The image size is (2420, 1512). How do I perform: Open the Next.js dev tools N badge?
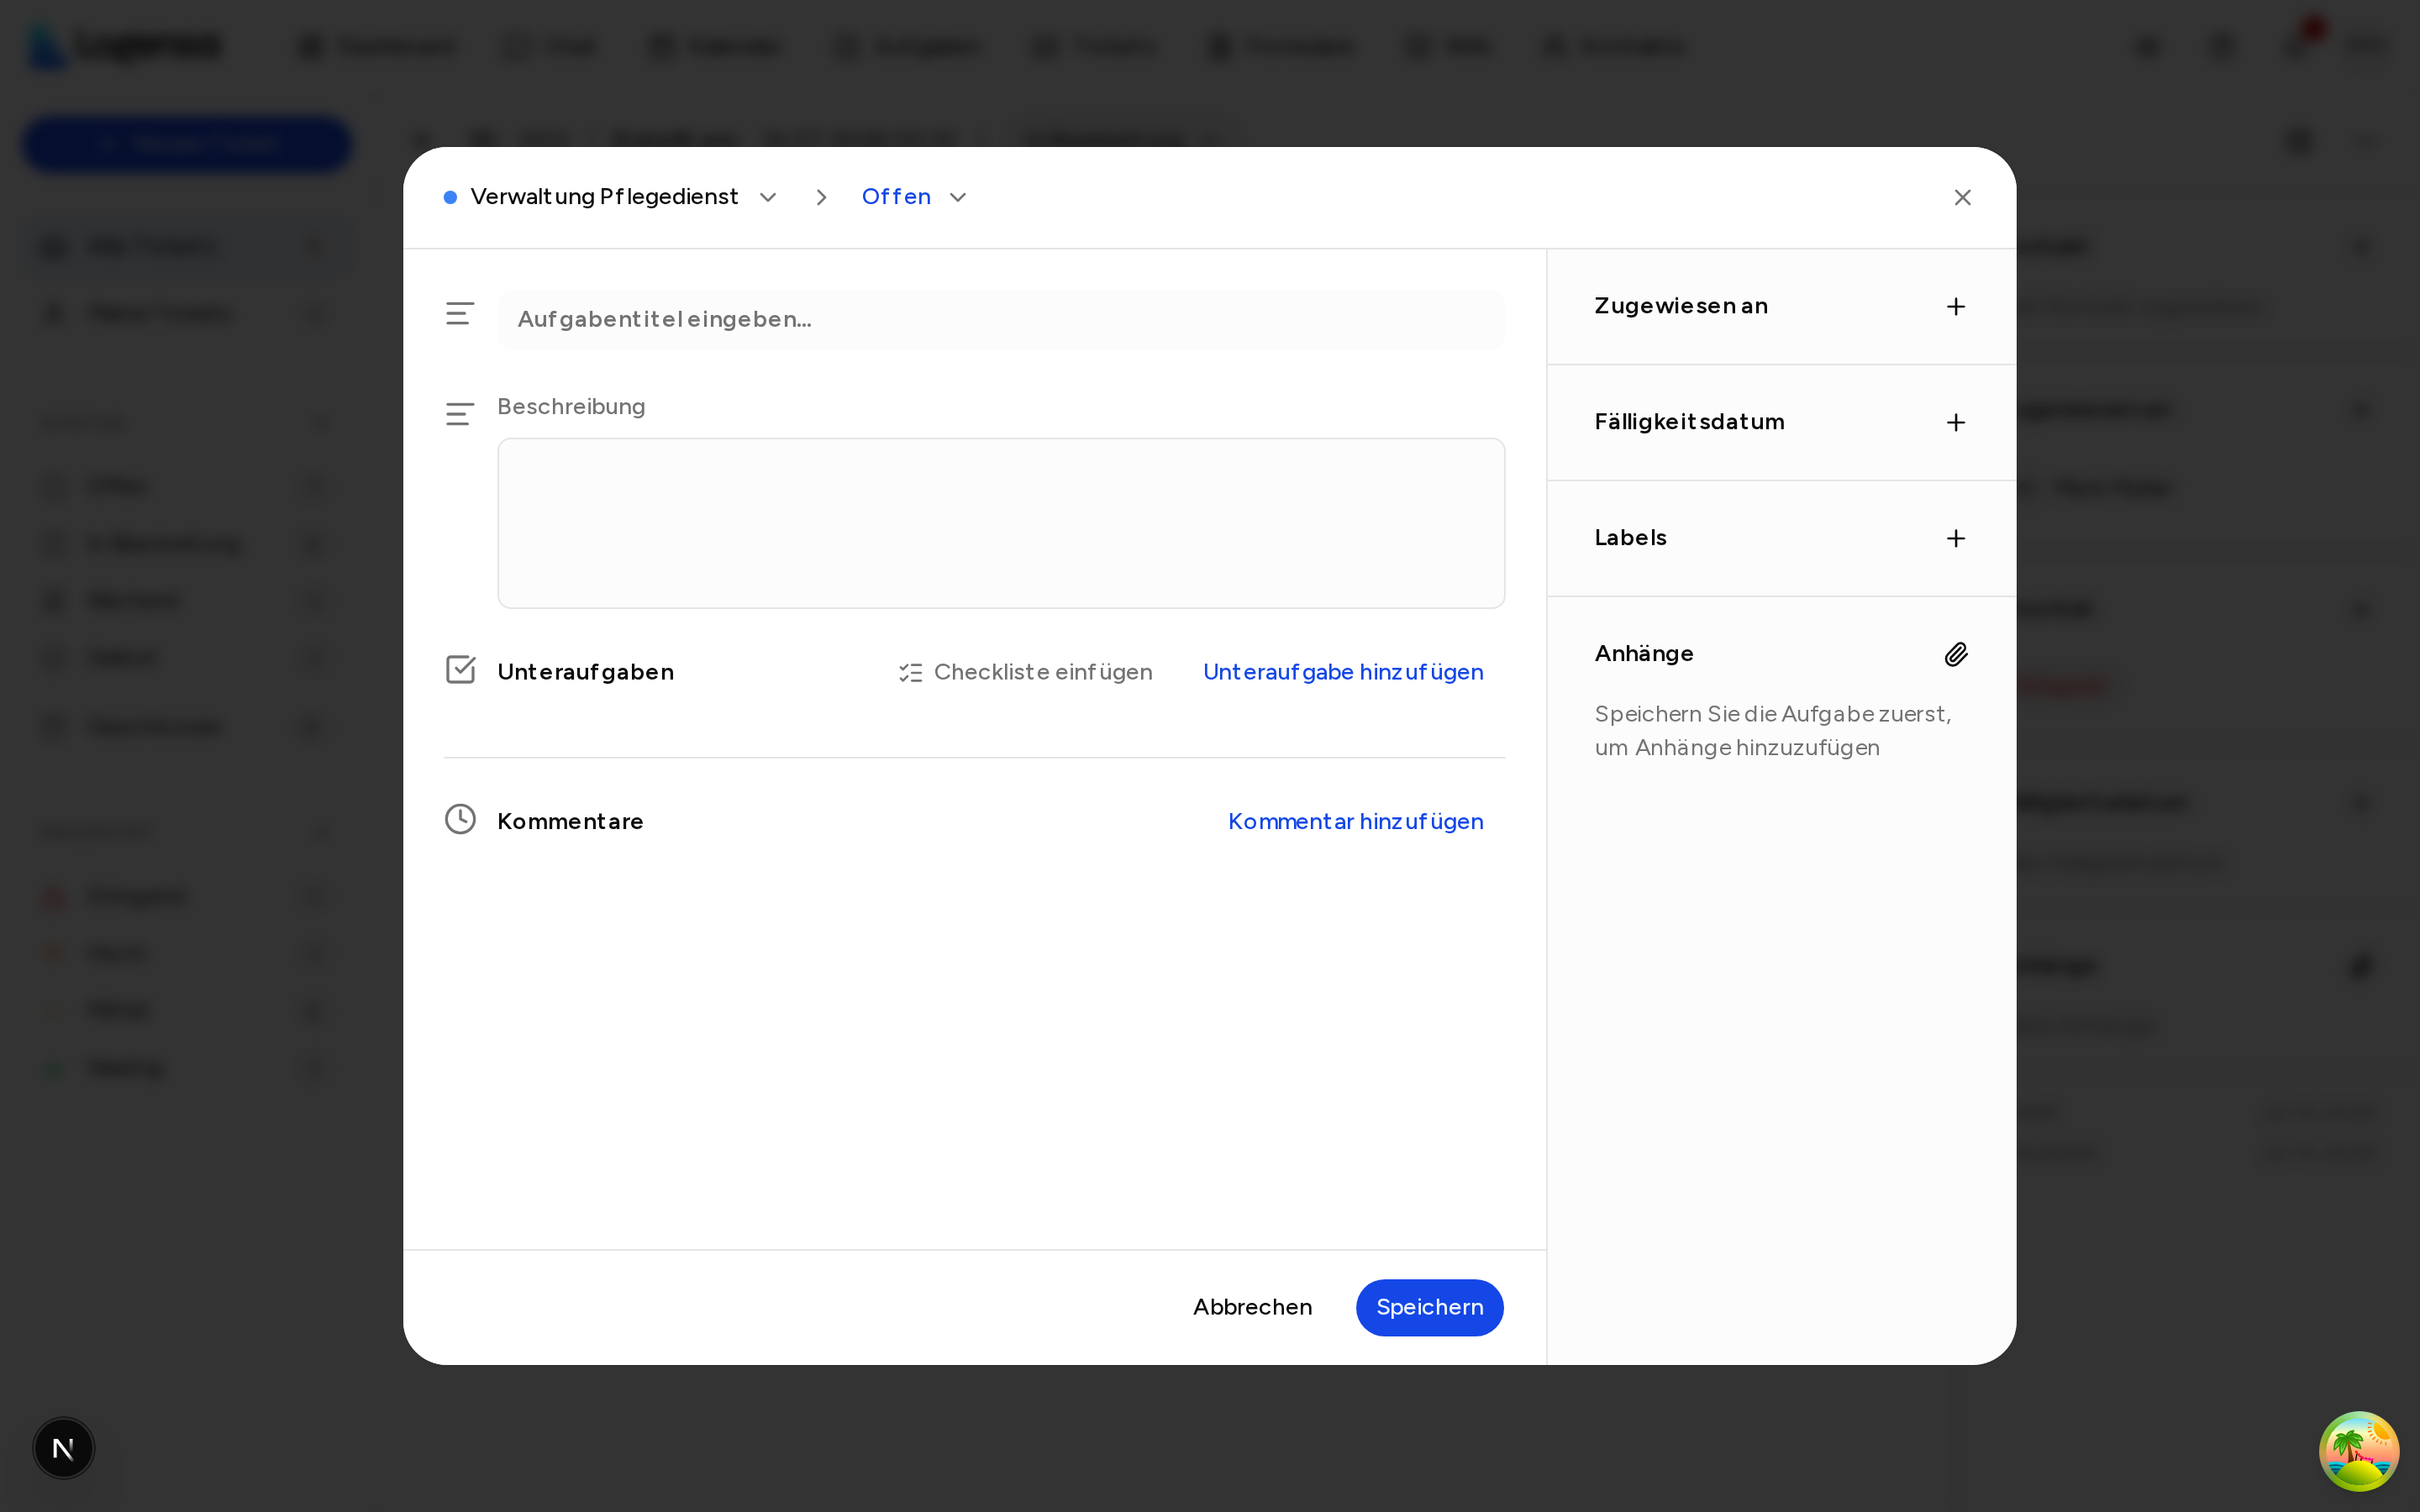63,1448
